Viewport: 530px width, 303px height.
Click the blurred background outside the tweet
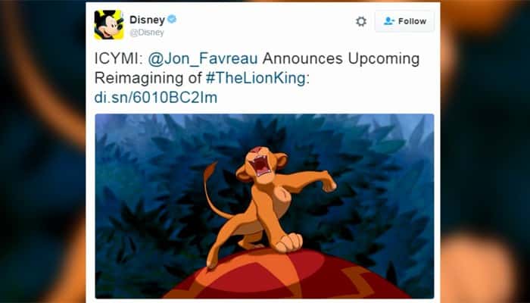[42, 151]
